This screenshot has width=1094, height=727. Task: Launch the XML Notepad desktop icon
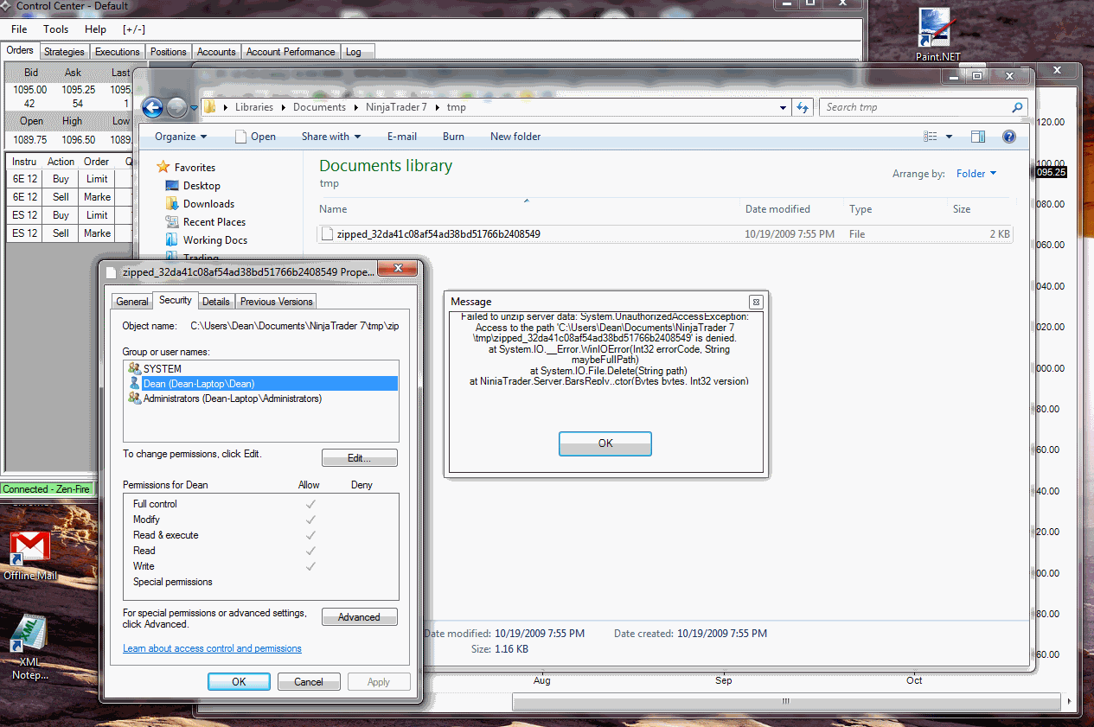[30, 646]
